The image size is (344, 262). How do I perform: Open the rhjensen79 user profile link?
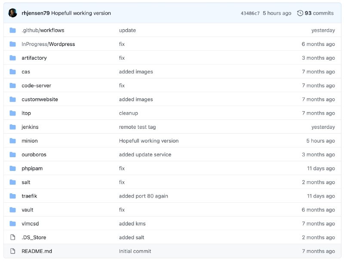(x=36, y=13)
